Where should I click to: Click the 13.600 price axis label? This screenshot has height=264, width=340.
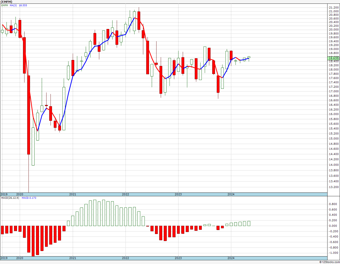tap(334, 176)
